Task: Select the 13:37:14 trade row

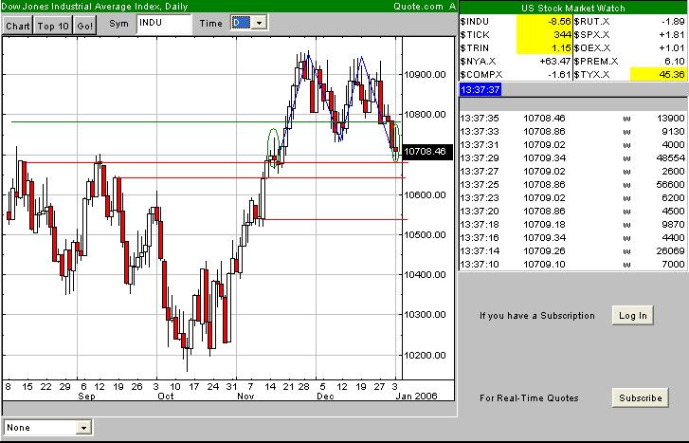Action: pos(572,250)
